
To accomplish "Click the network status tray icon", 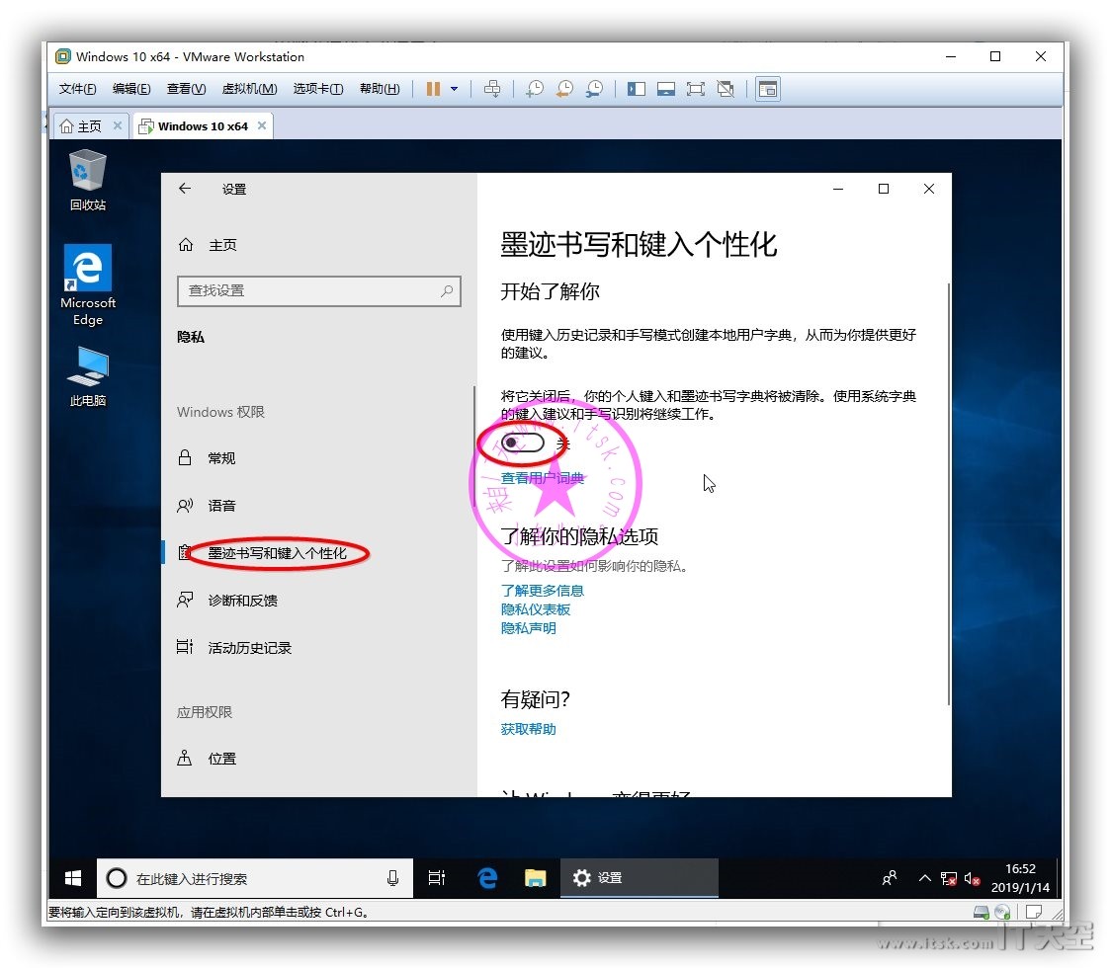I will [x=948, y=879].
